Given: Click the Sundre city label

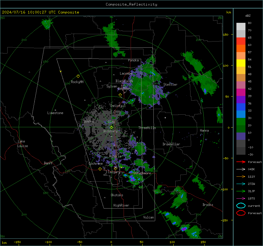Looking at the screenshot, I should pos(89,121).
